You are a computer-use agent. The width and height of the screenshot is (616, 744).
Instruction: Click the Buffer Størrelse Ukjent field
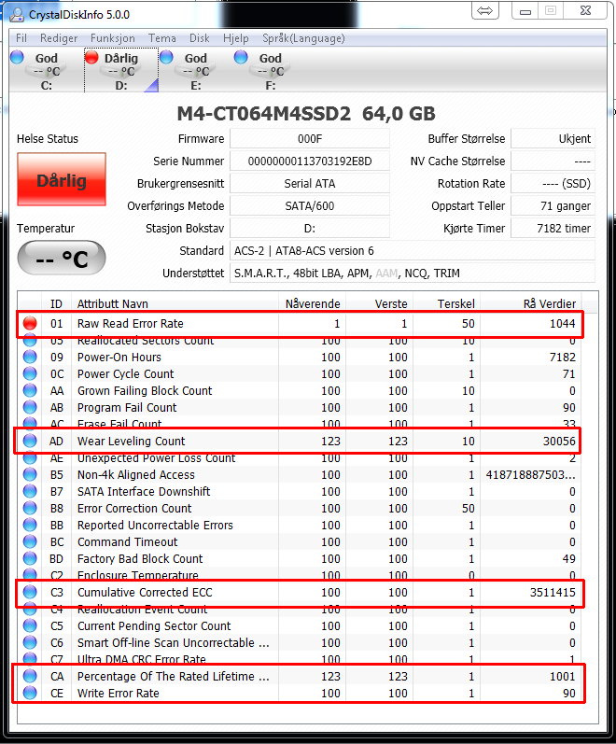553,138
